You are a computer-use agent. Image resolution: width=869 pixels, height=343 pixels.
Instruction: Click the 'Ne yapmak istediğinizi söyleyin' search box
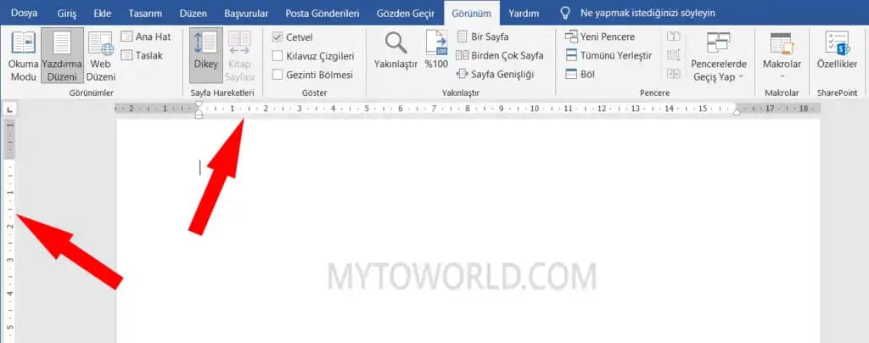[648, 14]
